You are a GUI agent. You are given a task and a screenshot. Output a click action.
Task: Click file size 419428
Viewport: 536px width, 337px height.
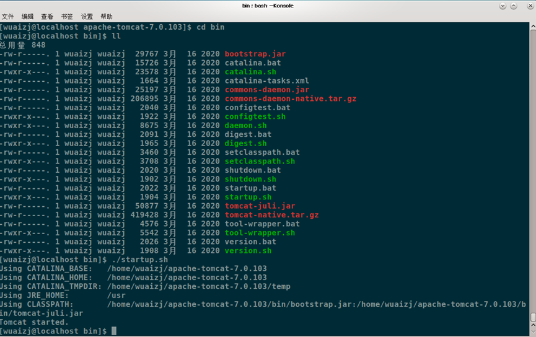click(144, 215)
